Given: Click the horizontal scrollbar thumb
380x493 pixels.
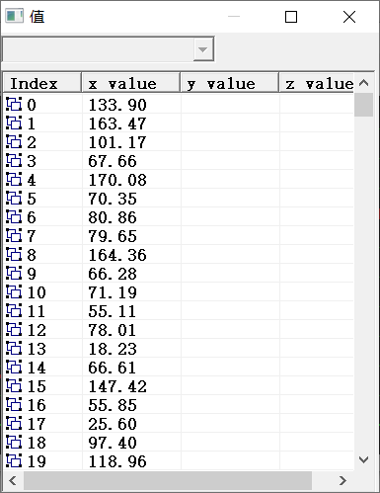Looking at the screenshot, I should click(168, 480).
